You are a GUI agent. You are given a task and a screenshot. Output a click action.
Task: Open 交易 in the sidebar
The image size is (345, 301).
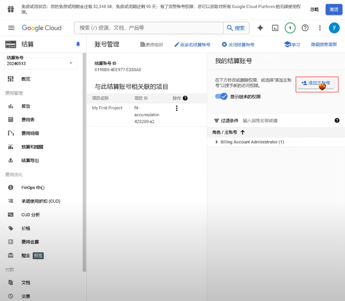[x=25, y=296]
